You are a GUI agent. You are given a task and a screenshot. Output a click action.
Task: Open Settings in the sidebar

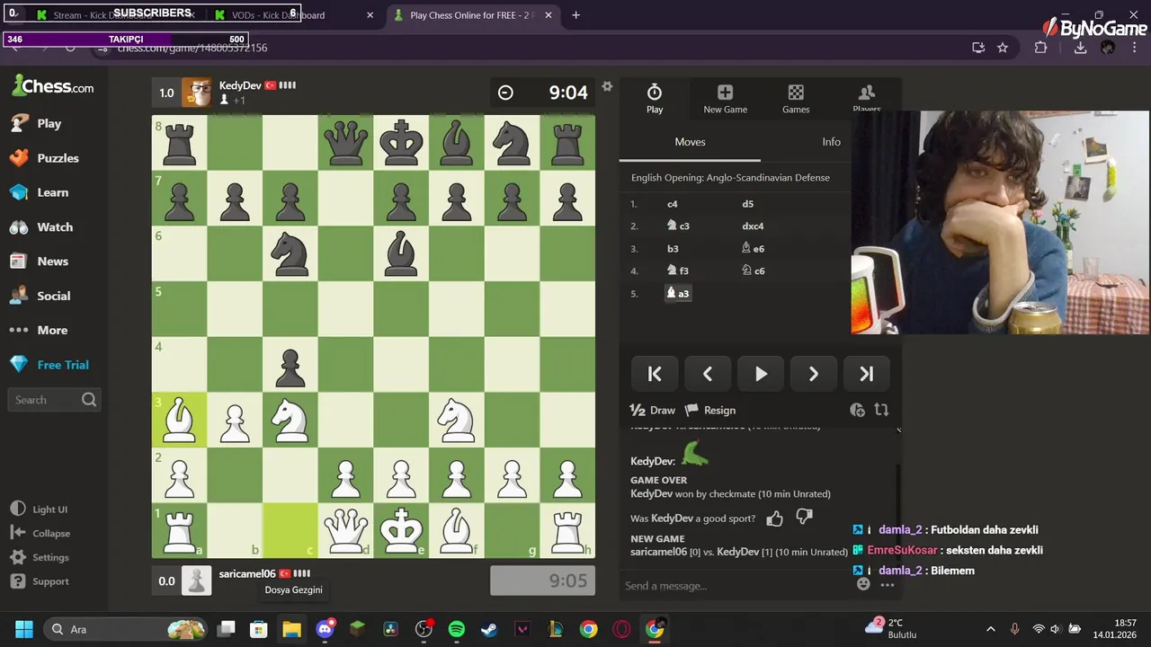click(39, 557)
